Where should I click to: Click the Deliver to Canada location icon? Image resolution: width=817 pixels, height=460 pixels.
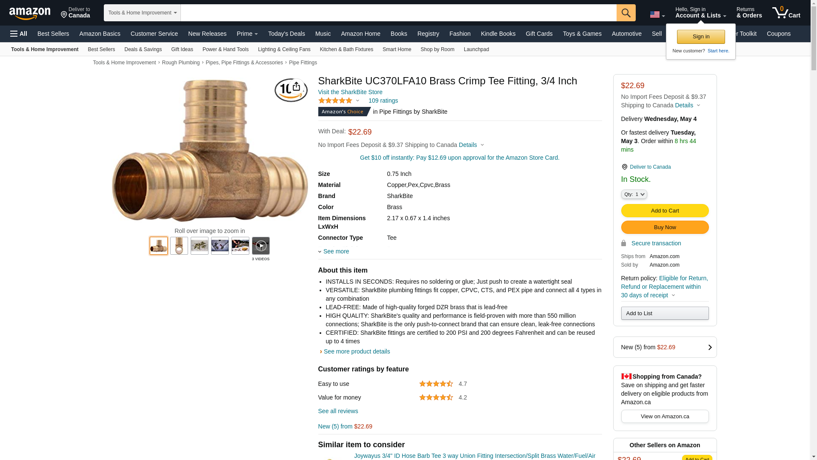pos(624,167)
